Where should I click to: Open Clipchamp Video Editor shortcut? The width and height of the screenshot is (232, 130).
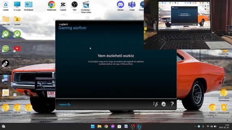(86, 7)
